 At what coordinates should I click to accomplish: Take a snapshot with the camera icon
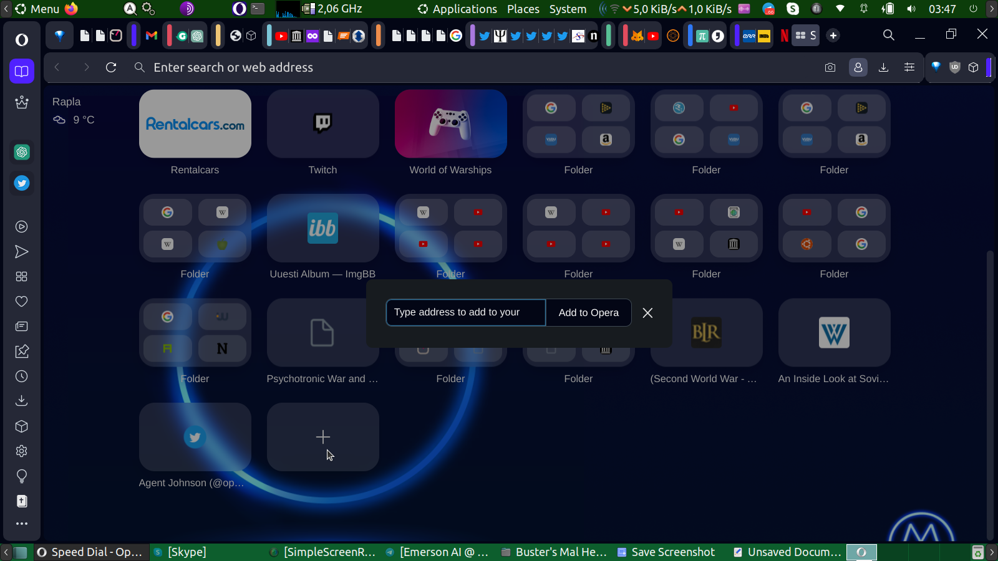(x=830, y=67)
